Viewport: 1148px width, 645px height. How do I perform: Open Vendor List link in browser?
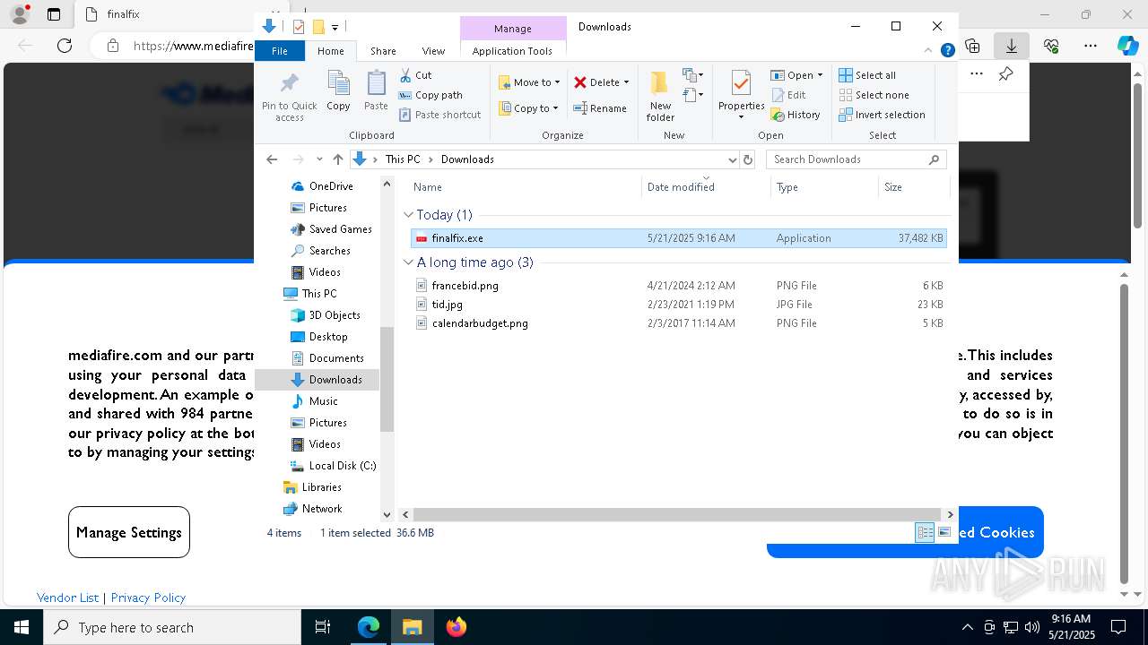pos(67,598)
